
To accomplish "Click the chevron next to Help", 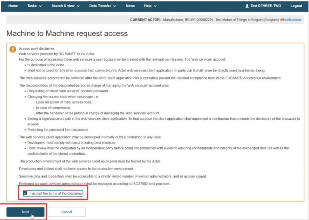I will click(x=156, y=6).
